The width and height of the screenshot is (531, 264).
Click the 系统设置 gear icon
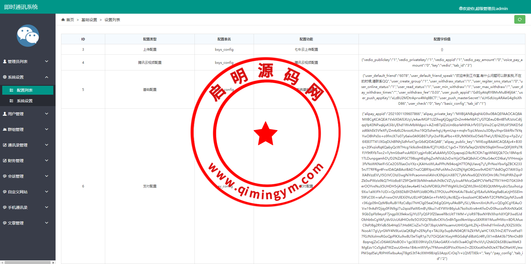coord(5,77)
